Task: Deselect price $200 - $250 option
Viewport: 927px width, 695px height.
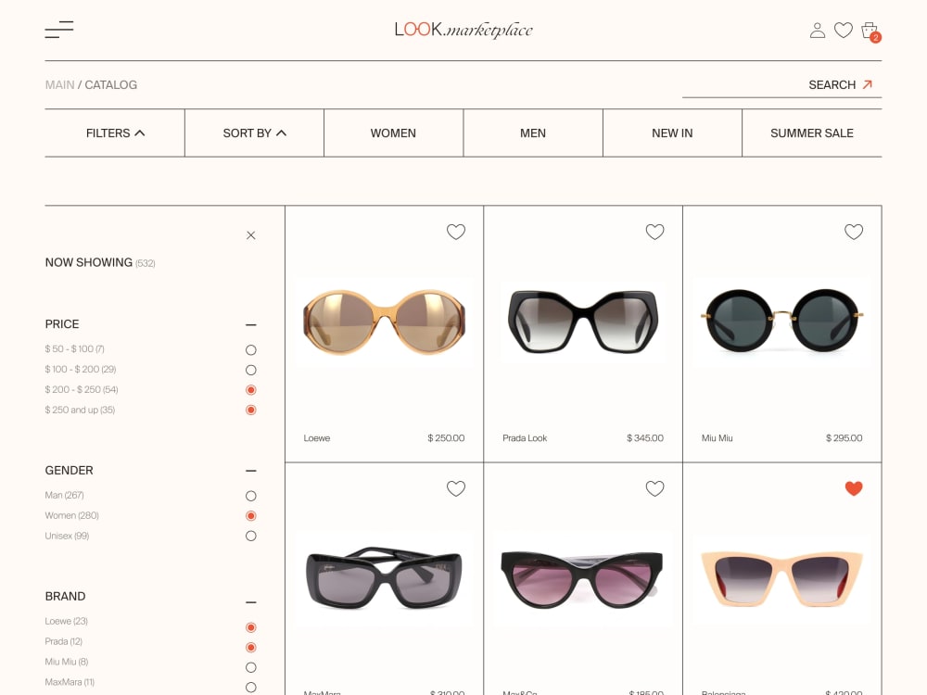Action: tap(250, 390)
